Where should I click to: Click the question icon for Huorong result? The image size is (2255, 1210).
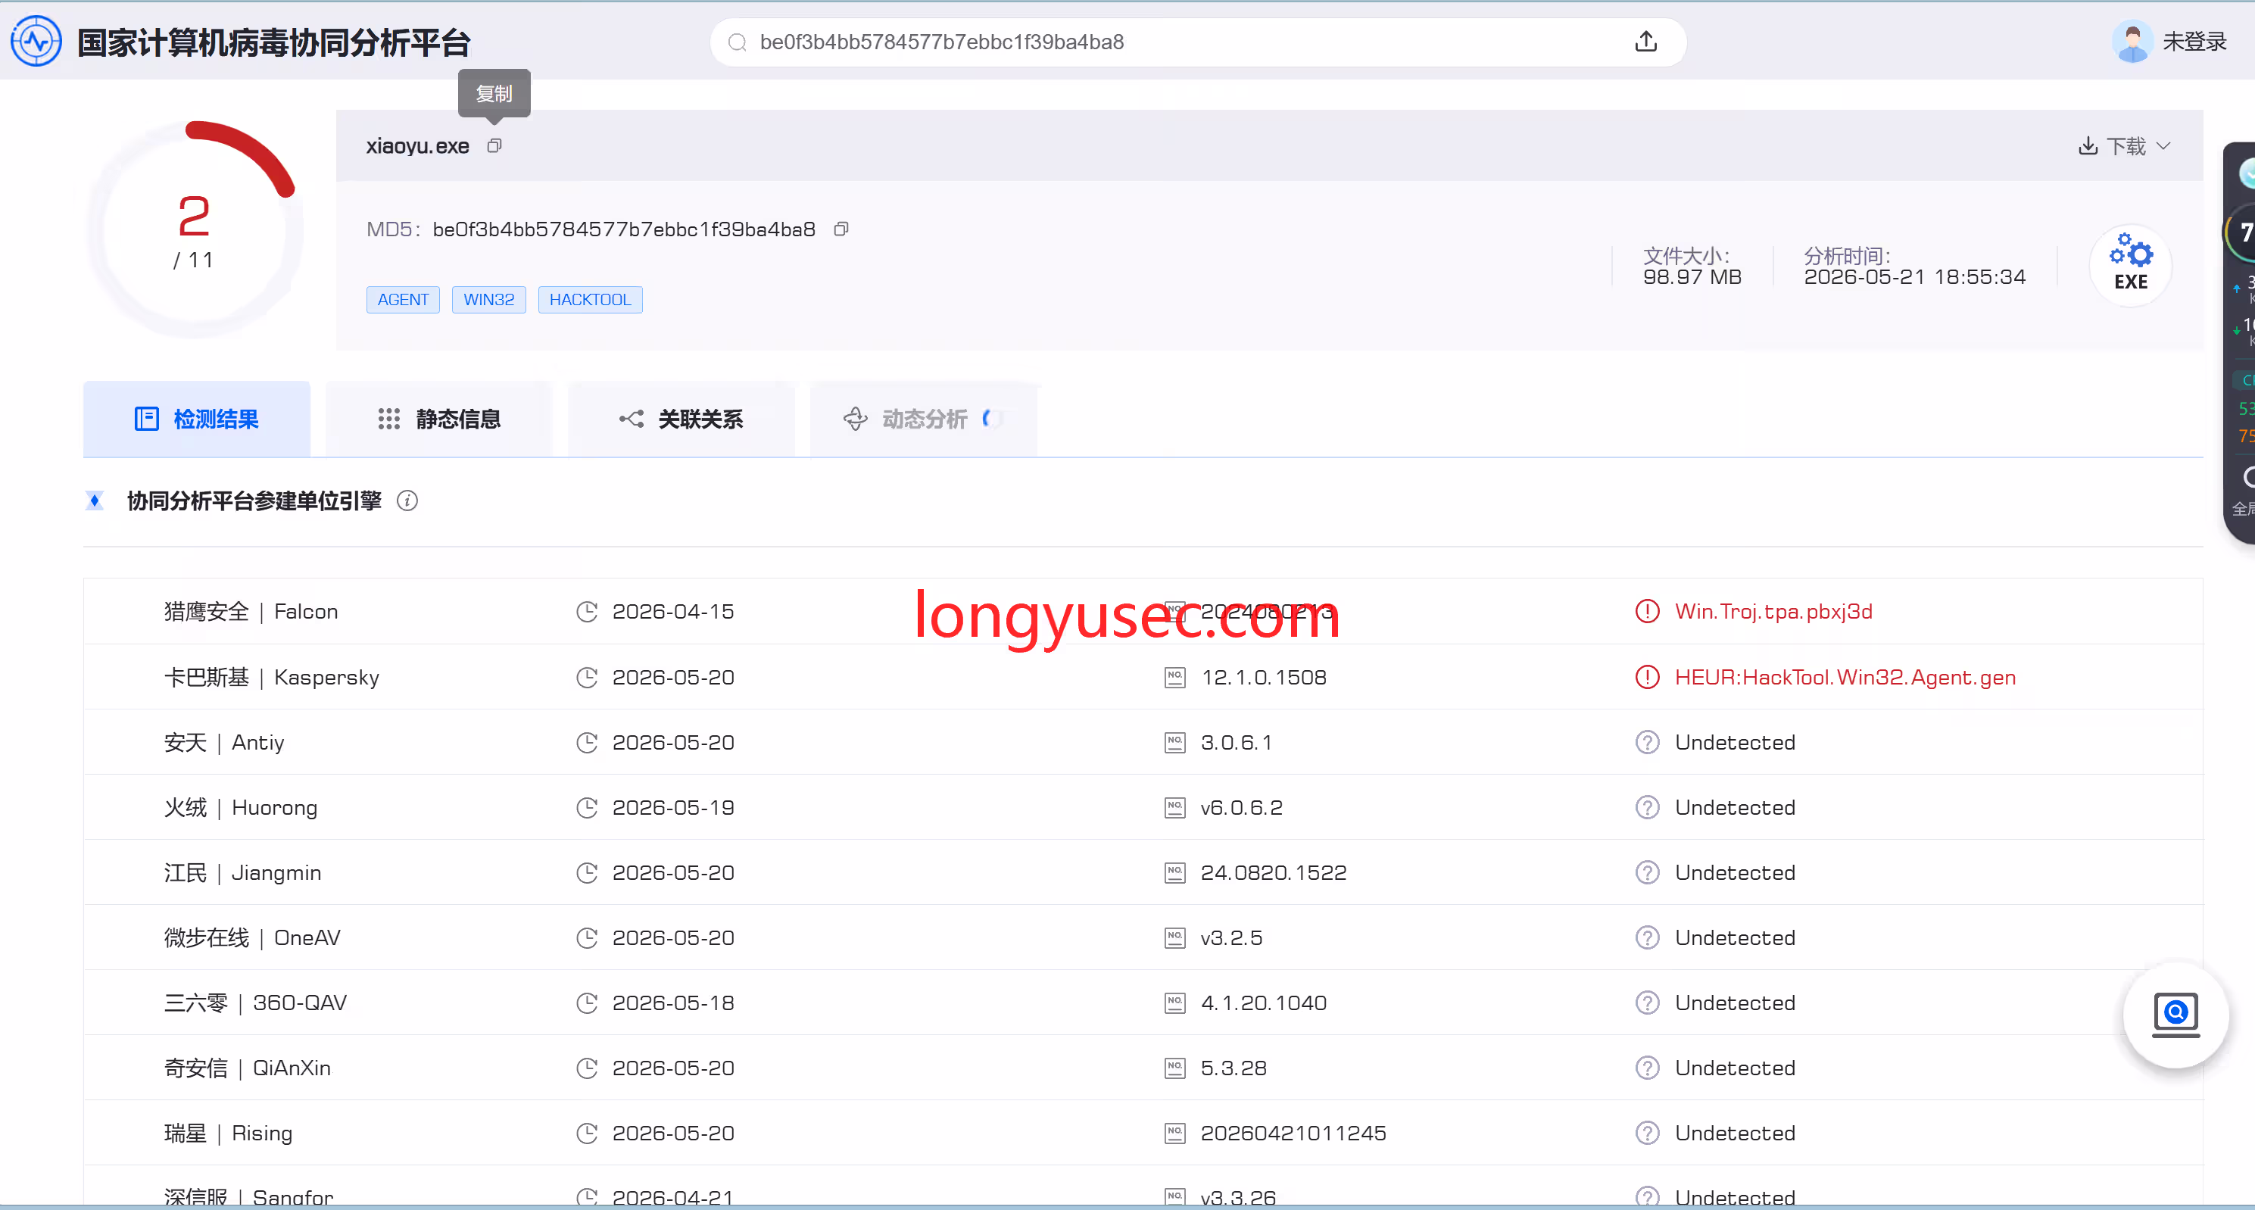(x=1647, y=807)
